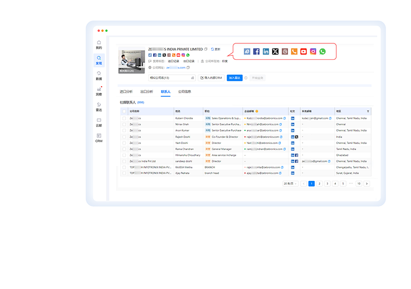Open small X icon under company name

tap(164, 55)
